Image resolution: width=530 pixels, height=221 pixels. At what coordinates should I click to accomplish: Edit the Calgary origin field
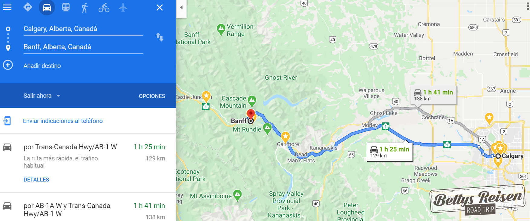coord(83,29)
